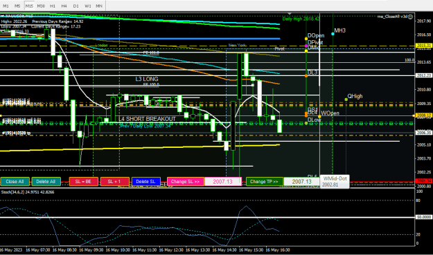Switch chart to D1 daily timeframe
This screenshot has width=433, height=255.
pyautogui.click(x=76, y=6)
